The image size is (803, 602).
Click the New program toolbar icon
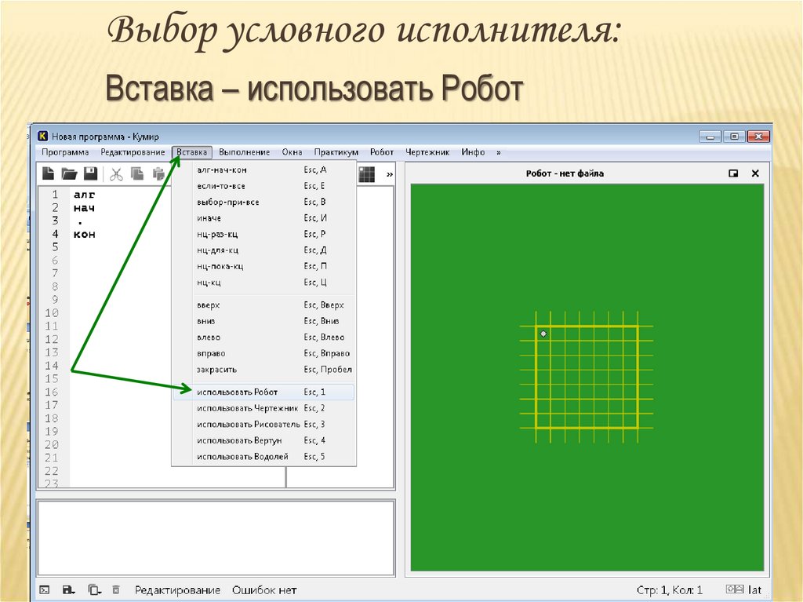click(x=48, y=173)
